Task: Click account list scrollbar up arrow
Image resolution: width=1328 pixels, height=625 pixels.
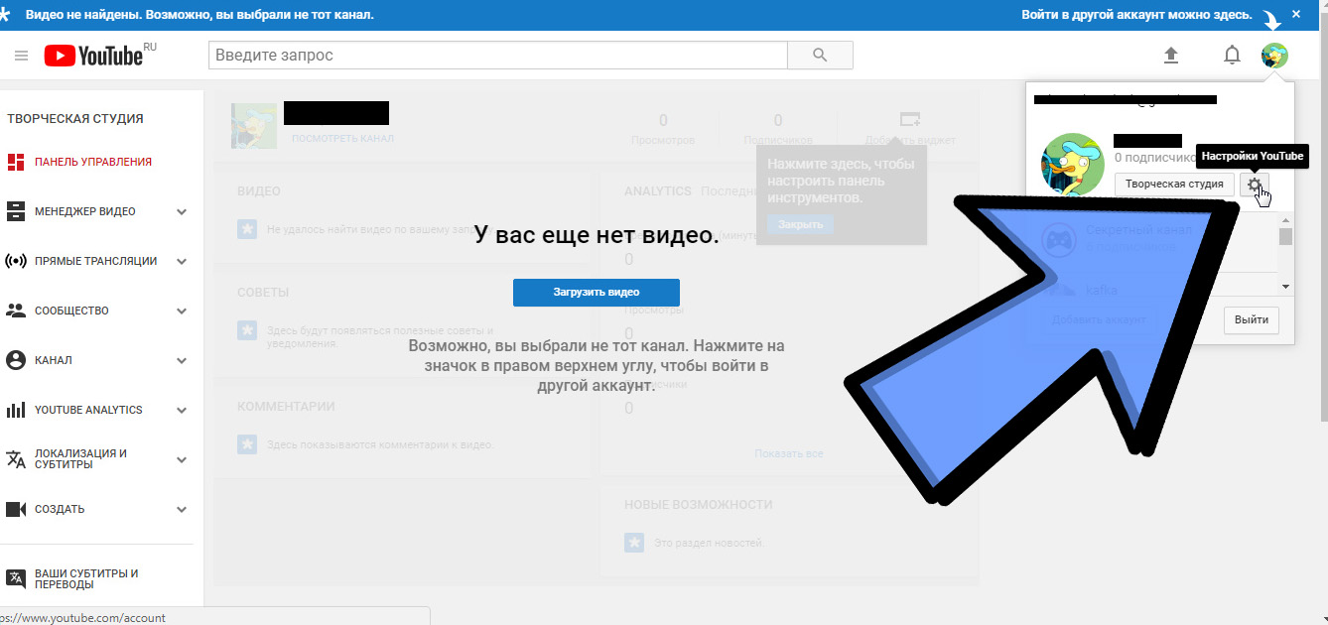Action: pos(1285,219)
